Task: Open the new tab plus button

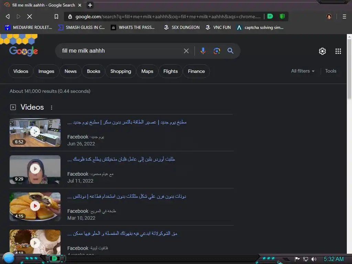Action: point(90,5)
